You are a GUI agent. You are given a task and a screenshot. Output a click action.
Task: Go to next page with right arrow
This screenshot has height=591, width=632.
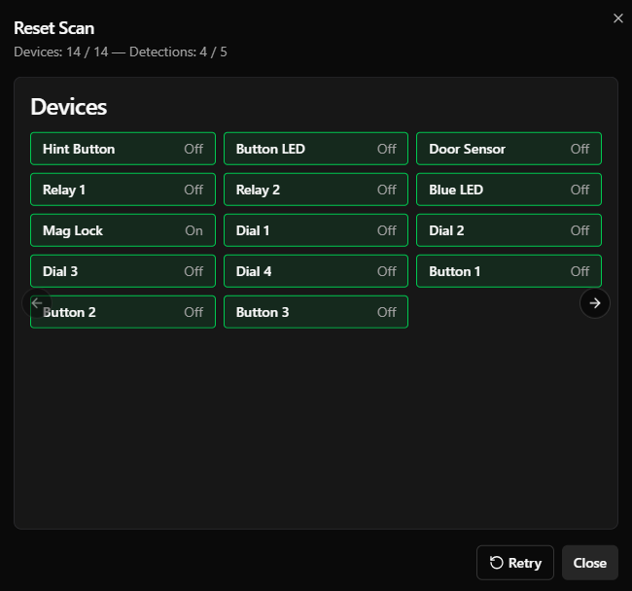[x=594, y=303]
